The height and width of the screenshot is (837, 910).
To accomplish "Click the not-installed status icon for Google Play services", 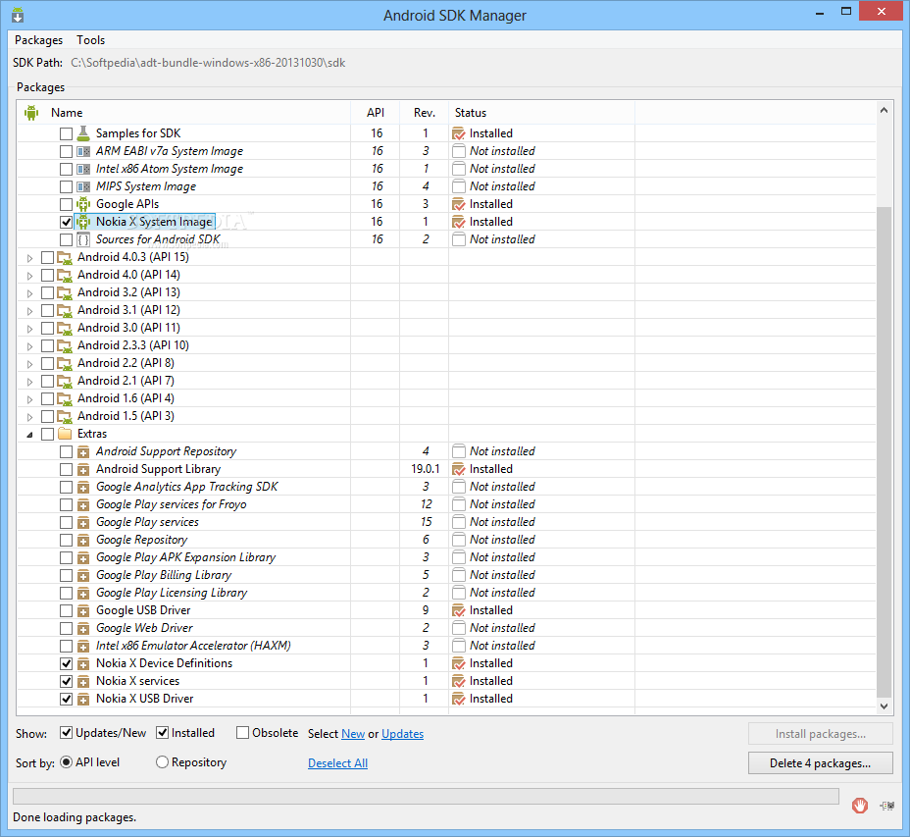I will coord(459,522).
